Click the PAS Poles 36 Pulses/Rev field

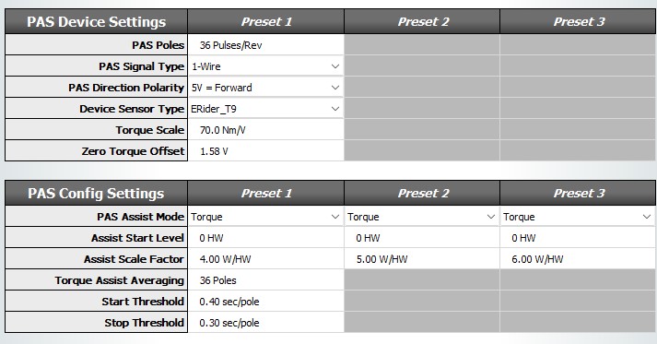tap(265, 45)
